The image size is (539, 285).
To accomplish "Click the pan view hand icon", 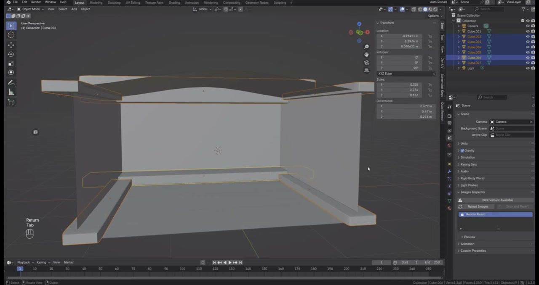I will click(366, 54).
